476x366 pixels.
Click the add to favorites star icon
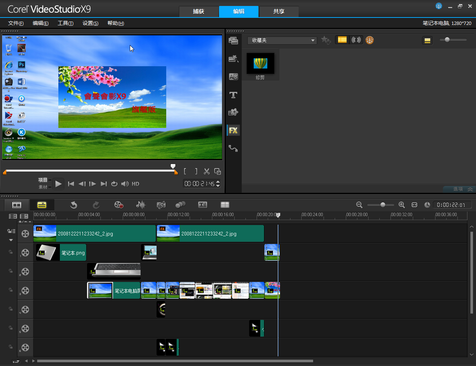(326, 40)
